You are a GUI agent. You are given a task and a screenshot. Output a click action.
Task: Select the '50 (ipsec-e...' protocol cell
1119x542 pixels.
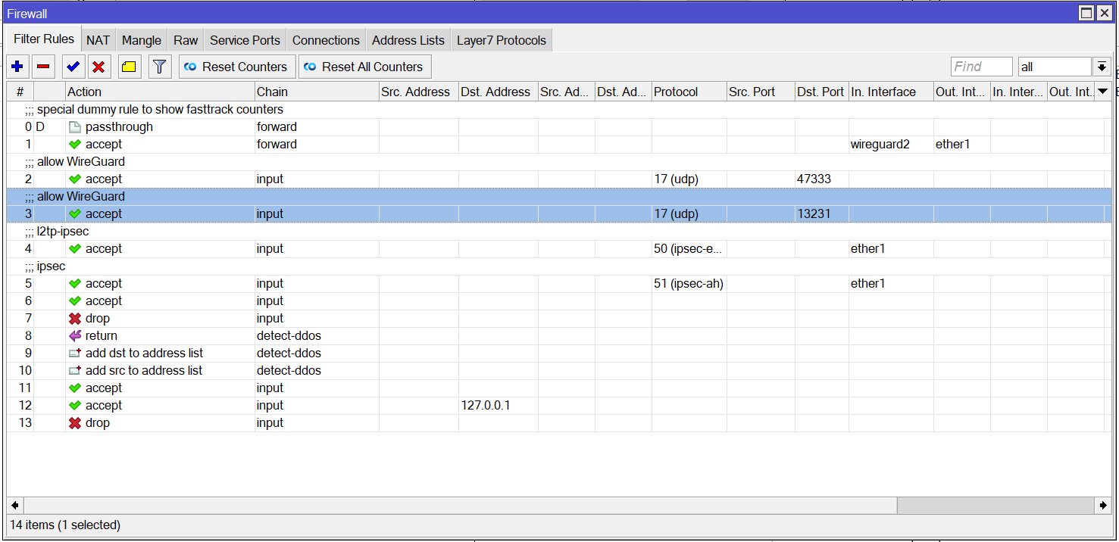(689, 249)
